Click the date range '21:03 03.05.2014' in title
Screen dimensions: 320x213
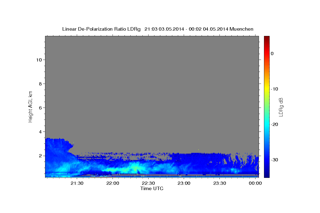coord(164,29)
